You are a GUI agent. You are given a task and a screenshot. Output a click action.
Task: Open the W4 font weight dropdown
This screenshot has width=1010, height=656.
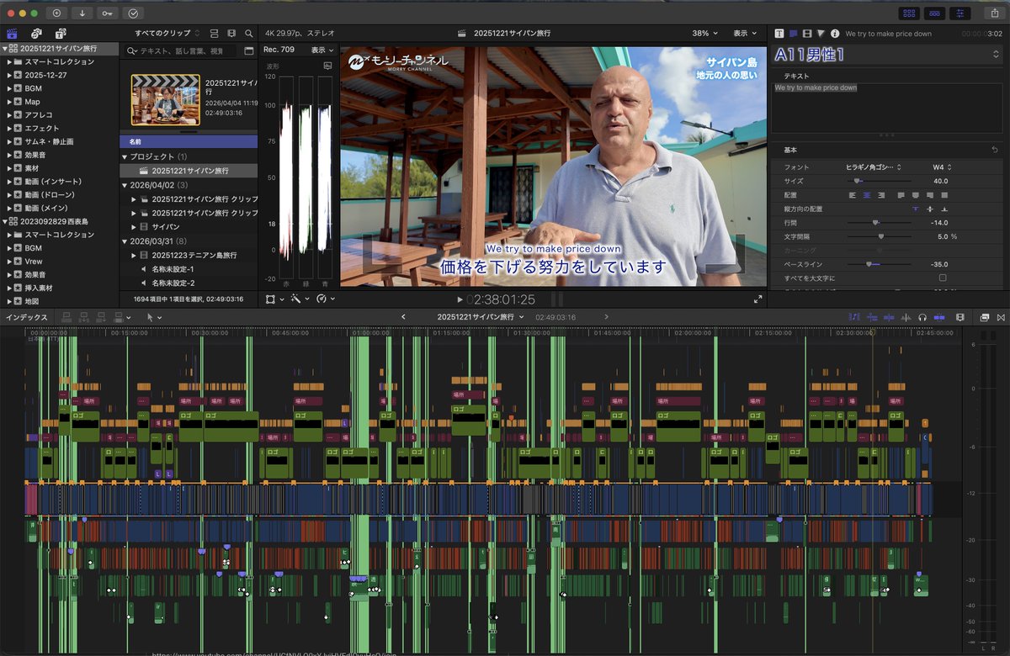(942, 167)
